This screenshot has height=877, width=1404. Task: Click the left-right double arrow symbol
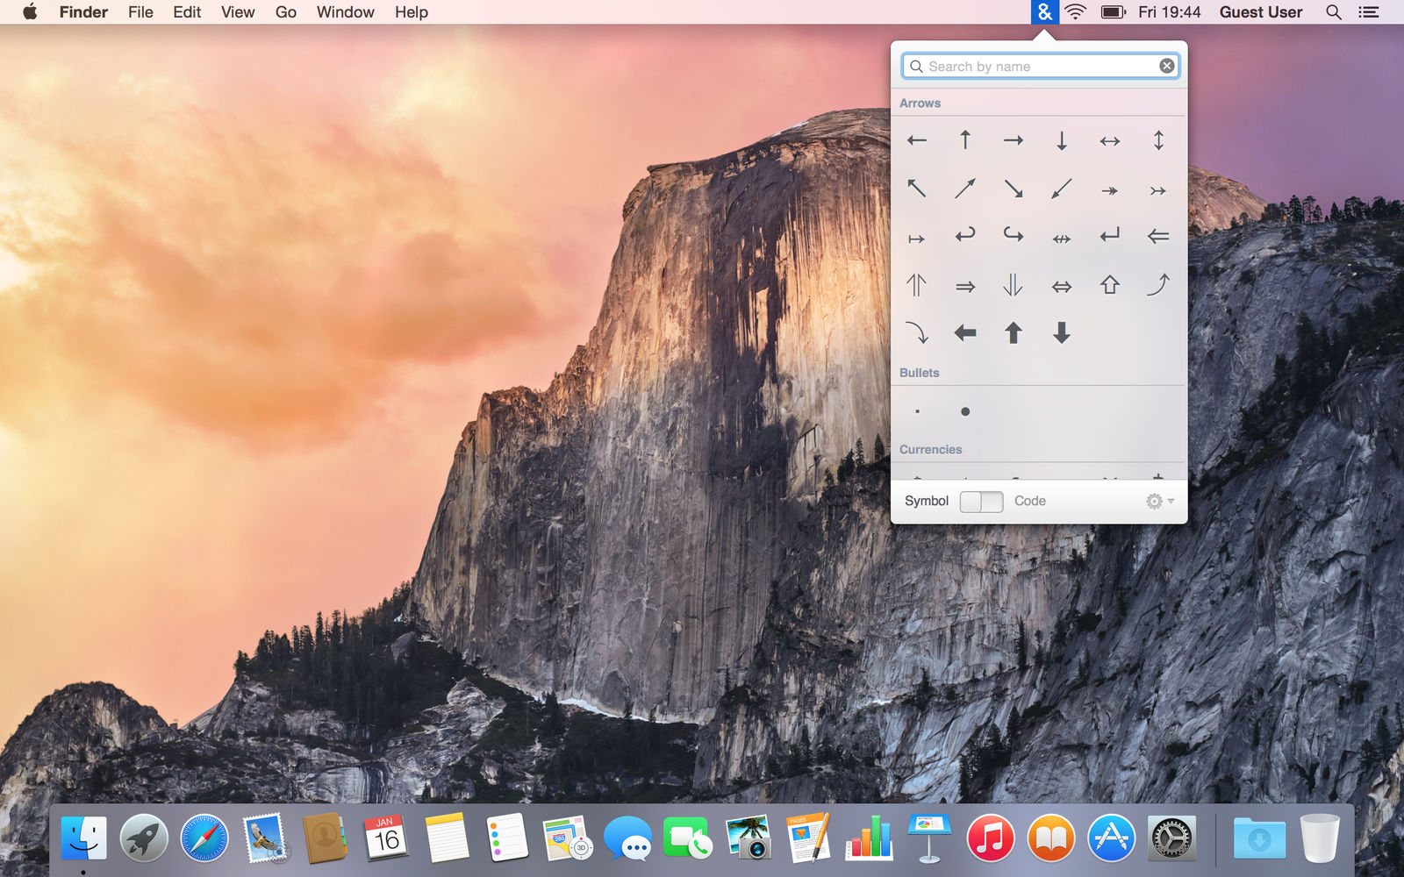click(1062, 287)
